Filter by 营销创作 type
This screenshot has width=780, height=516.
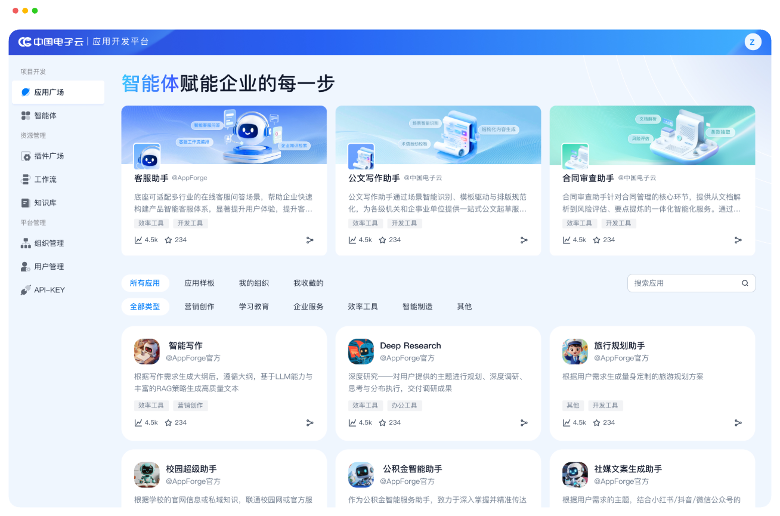pyautogui.click(x=199, y=307)
